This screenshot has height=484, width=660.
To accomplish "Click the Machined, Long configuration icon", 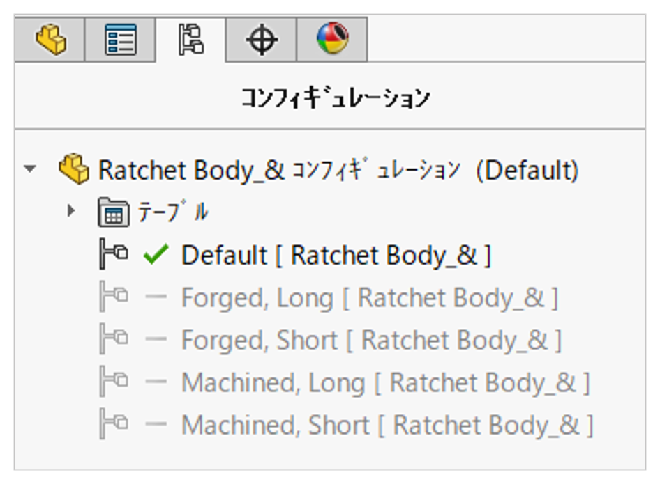I will point(114,383).
